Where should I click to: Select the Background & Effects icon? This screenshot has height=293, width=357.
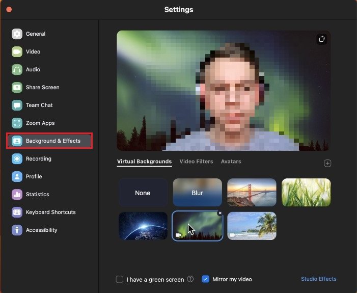[17, 141]
